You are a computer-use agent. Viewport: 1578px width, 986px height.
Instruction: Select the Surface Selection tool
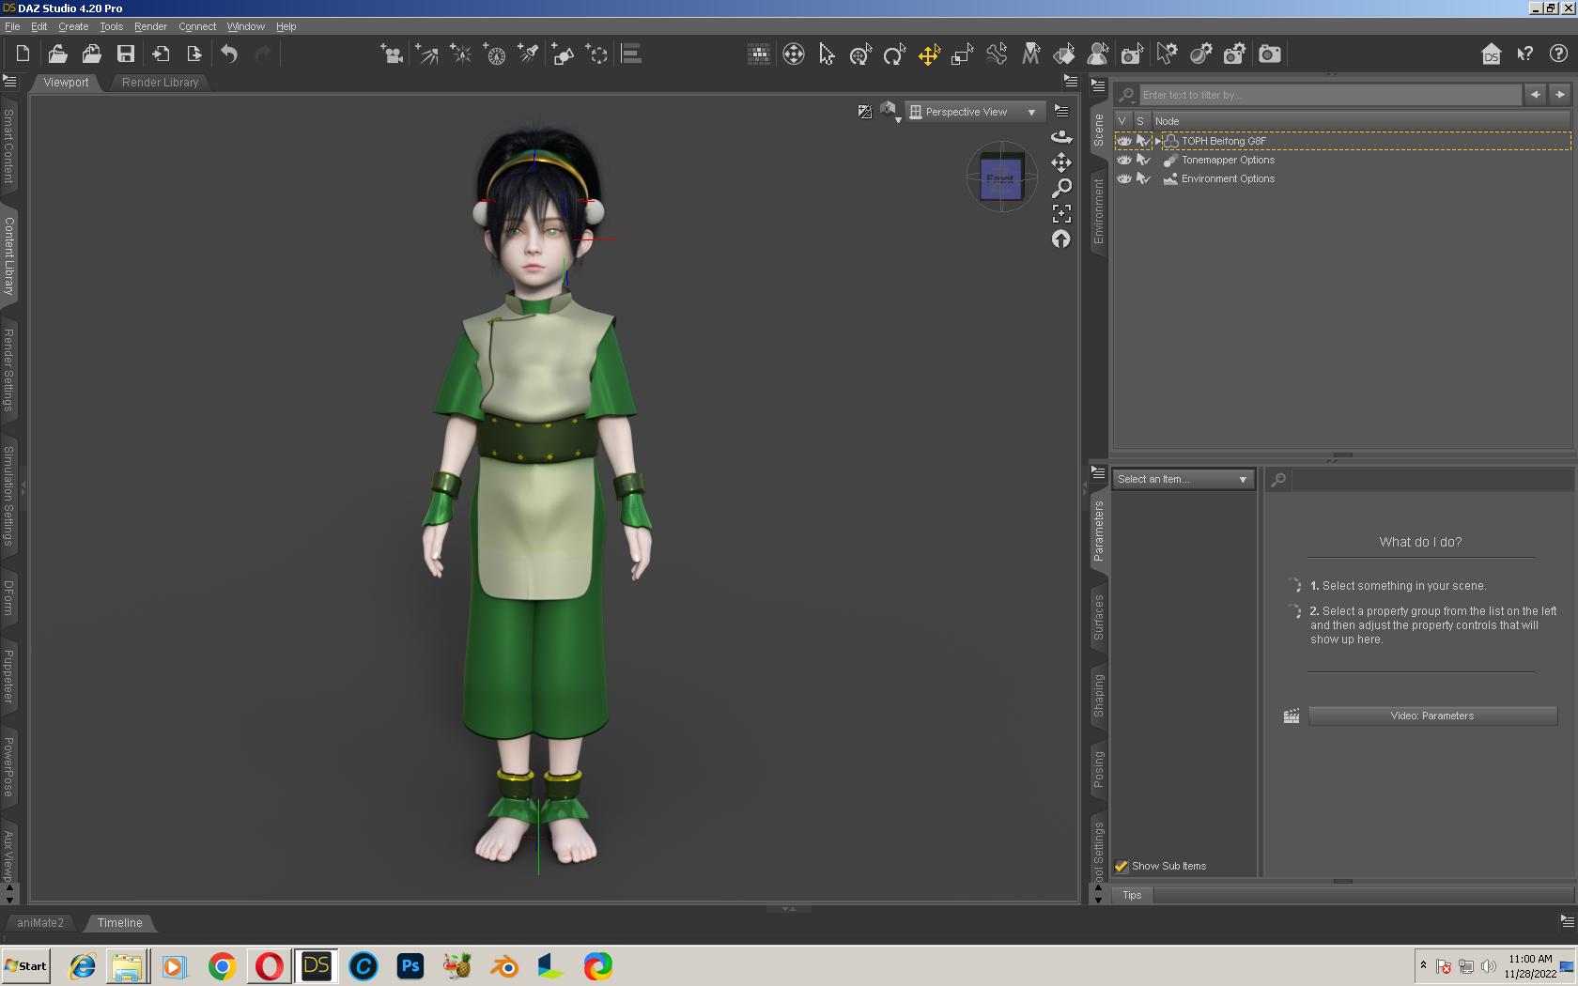[x=1064, y=54]
